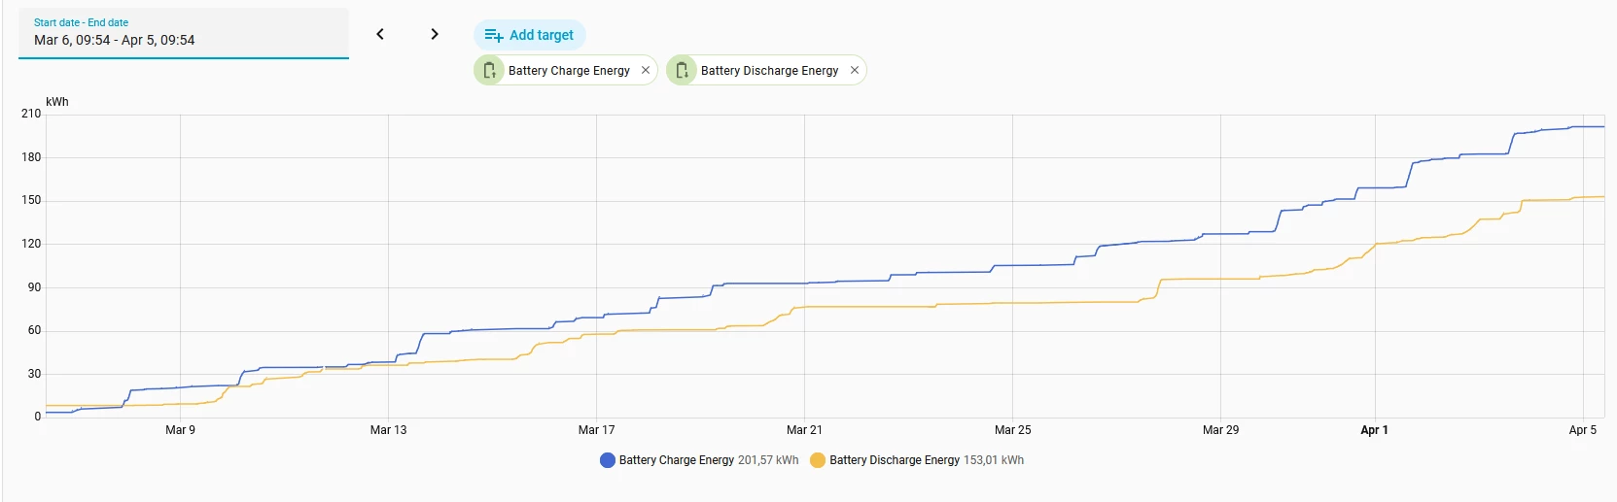Click the yellow Battery Discharge legend dot

tap(818, 460)
